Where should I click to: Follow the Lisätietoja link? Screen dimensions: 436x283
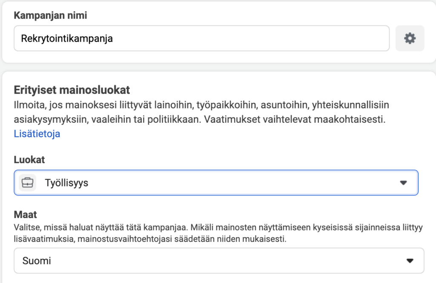(37, 134)
